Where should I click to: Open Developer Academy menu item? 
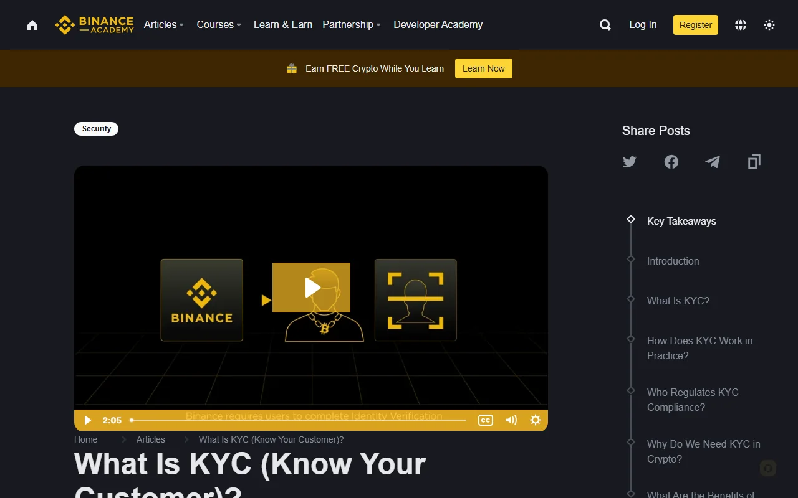(438, 25)
